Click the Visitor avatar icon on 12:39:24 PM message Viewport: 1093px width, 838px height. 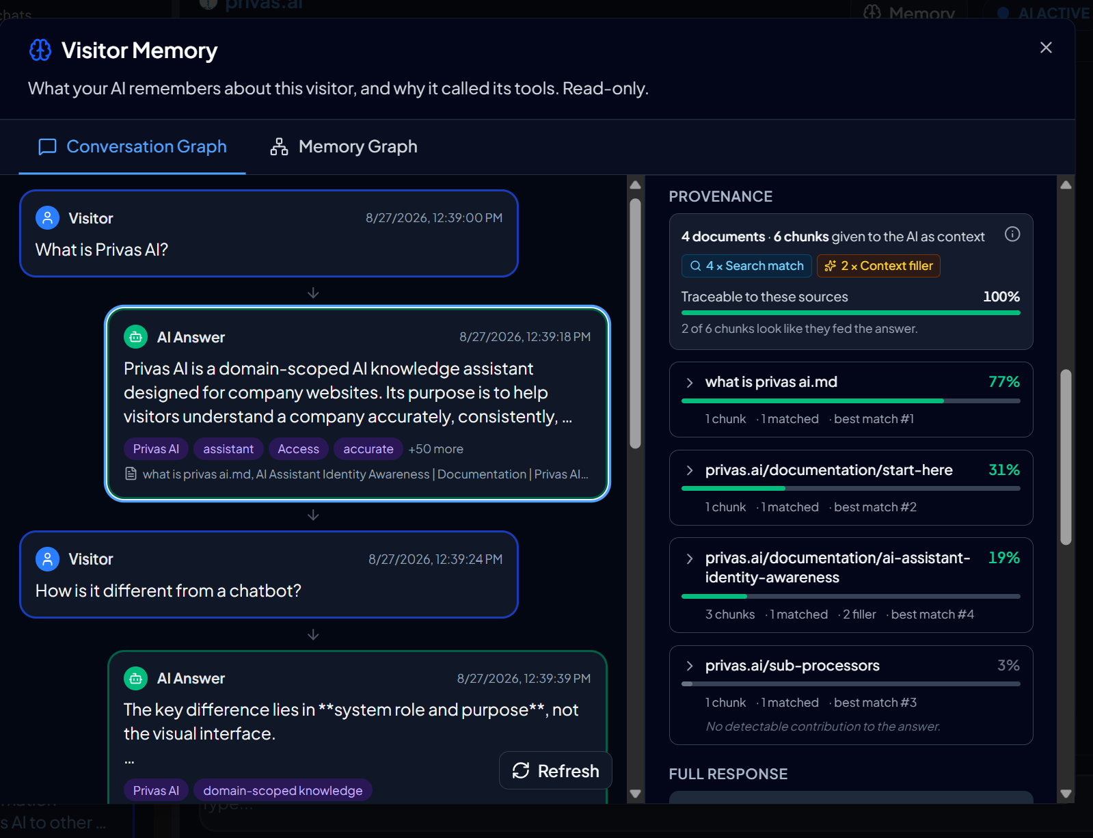(x=47, y=559)
